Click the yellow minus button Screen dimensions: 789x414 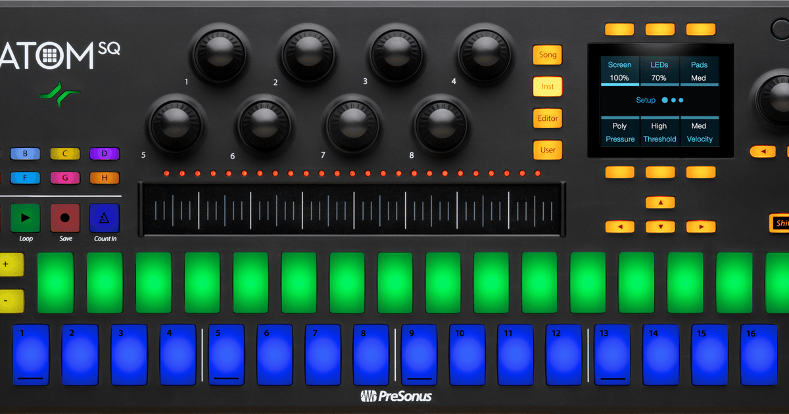[x=9, y=300]
